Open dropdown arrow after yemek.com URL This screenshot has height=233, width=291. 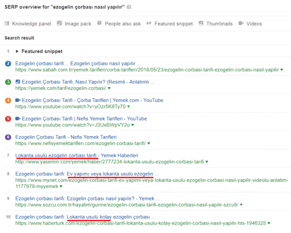point(109,88)
